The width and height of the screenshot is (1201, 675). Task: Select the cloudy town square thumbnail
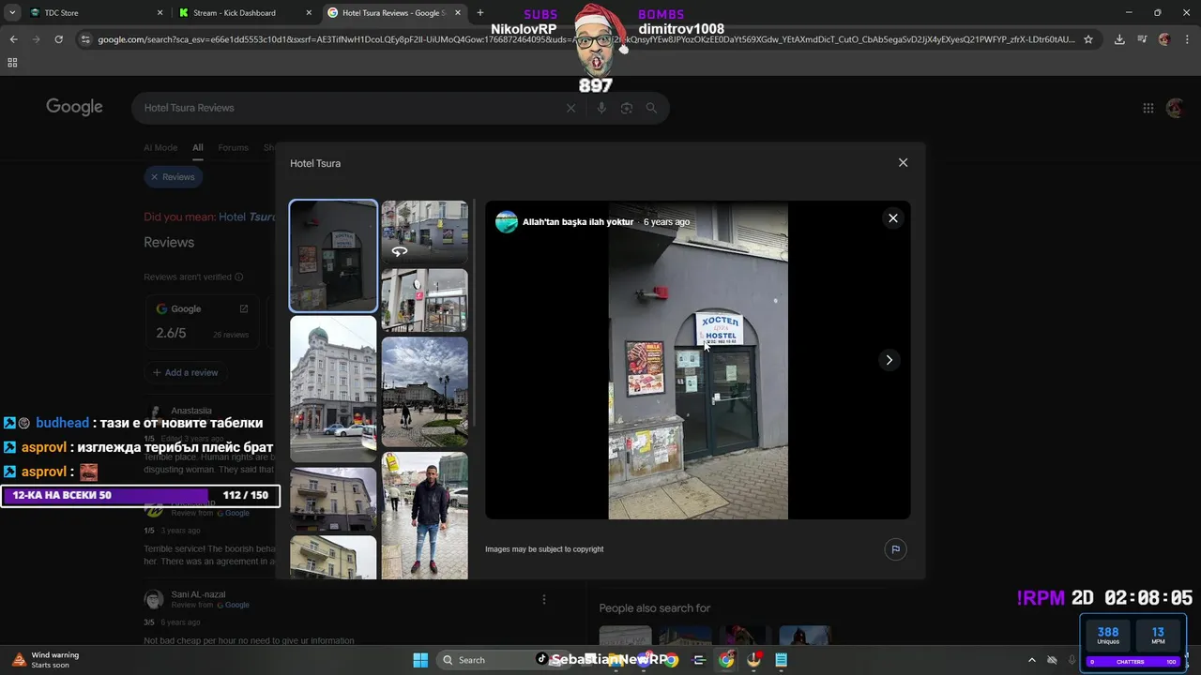(x=424, y=392)
